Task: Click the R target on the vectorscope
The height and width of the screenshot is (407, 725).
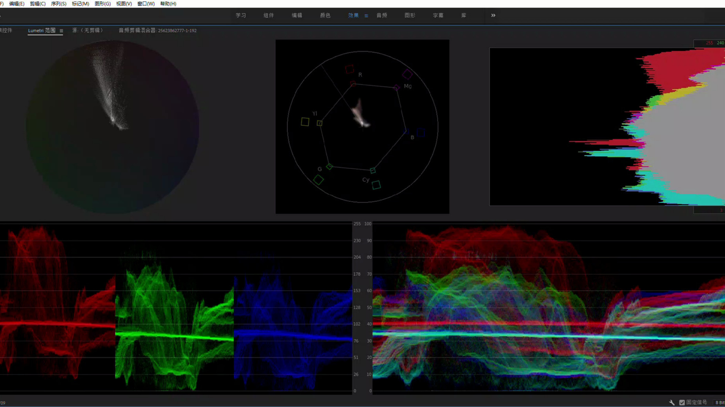Action: click(x=350, y=69)
